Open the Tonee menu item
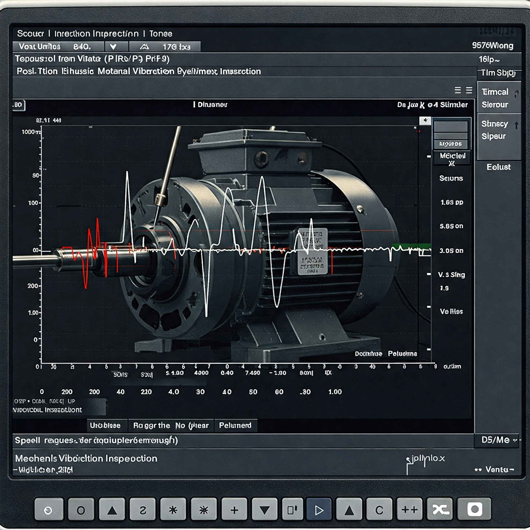This screenshot has height=530, width=530. [161, 34]
